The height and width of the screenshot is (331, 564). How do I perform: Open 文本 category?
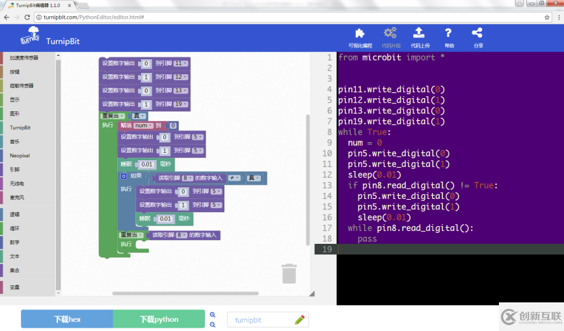point(15,256)
